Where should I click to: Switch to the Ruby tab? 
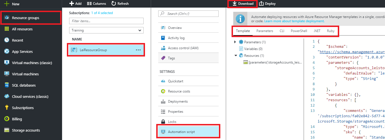click(331, 31)
